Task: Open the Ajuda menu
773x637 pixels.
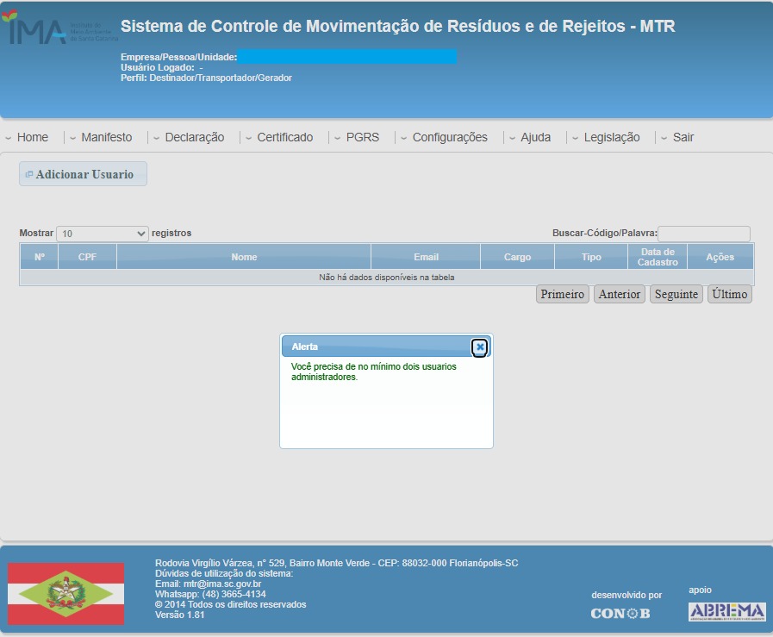Action: point(535,137)
